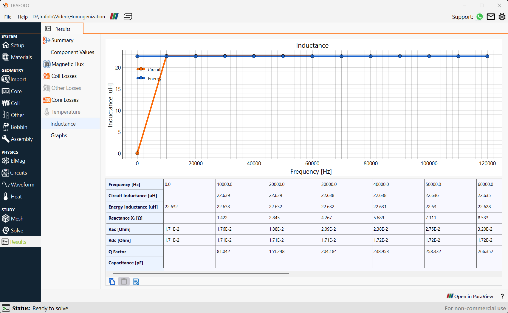Click the email support icon
Image resolution: width=508 pixels, height=313 pixels.
491,17
